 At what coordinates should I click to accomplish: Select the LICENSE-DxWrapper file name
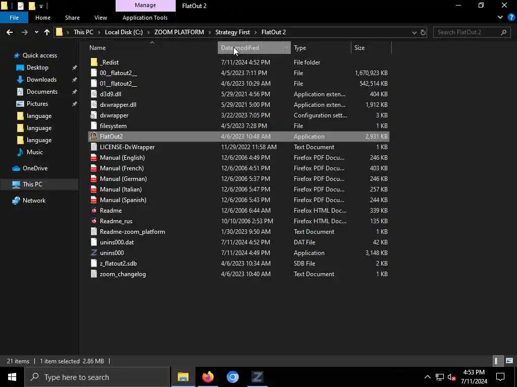point(127,147)
